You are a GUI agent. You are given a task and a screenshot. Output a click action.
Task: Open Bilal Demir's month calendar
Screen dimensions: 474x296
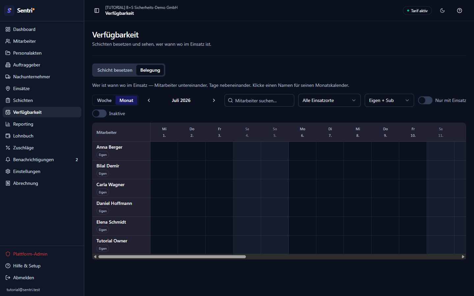pos(108,166)
